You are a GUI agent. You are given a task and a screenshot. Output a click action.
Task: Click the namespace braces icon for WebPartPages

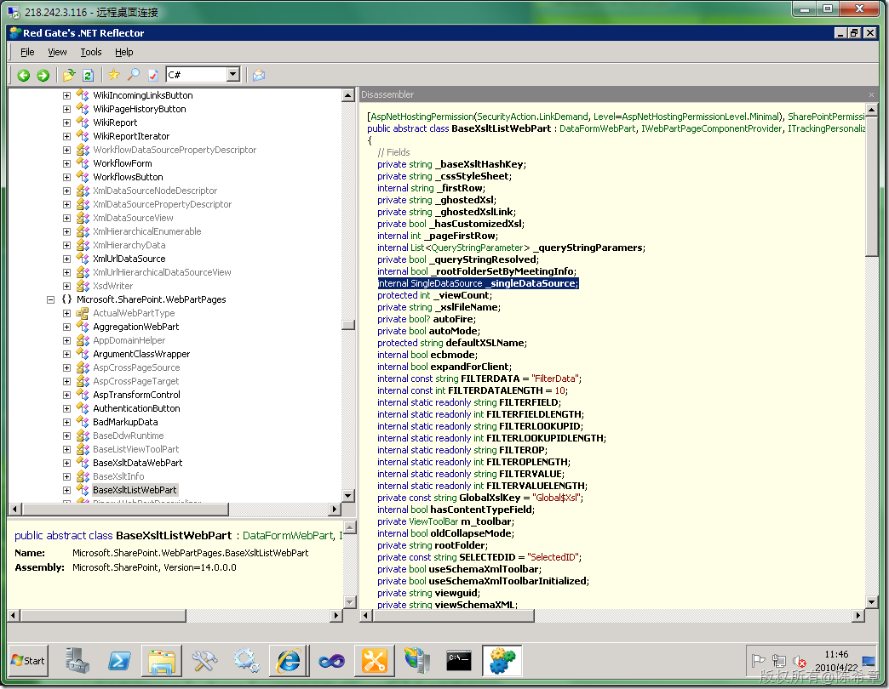[66, 299]
